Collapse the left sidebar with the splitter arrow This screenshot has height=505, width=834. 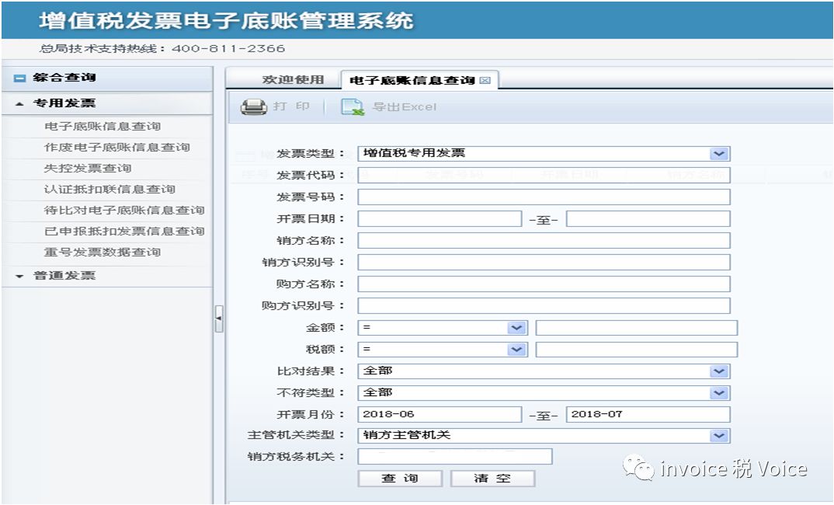pos(219,319)
